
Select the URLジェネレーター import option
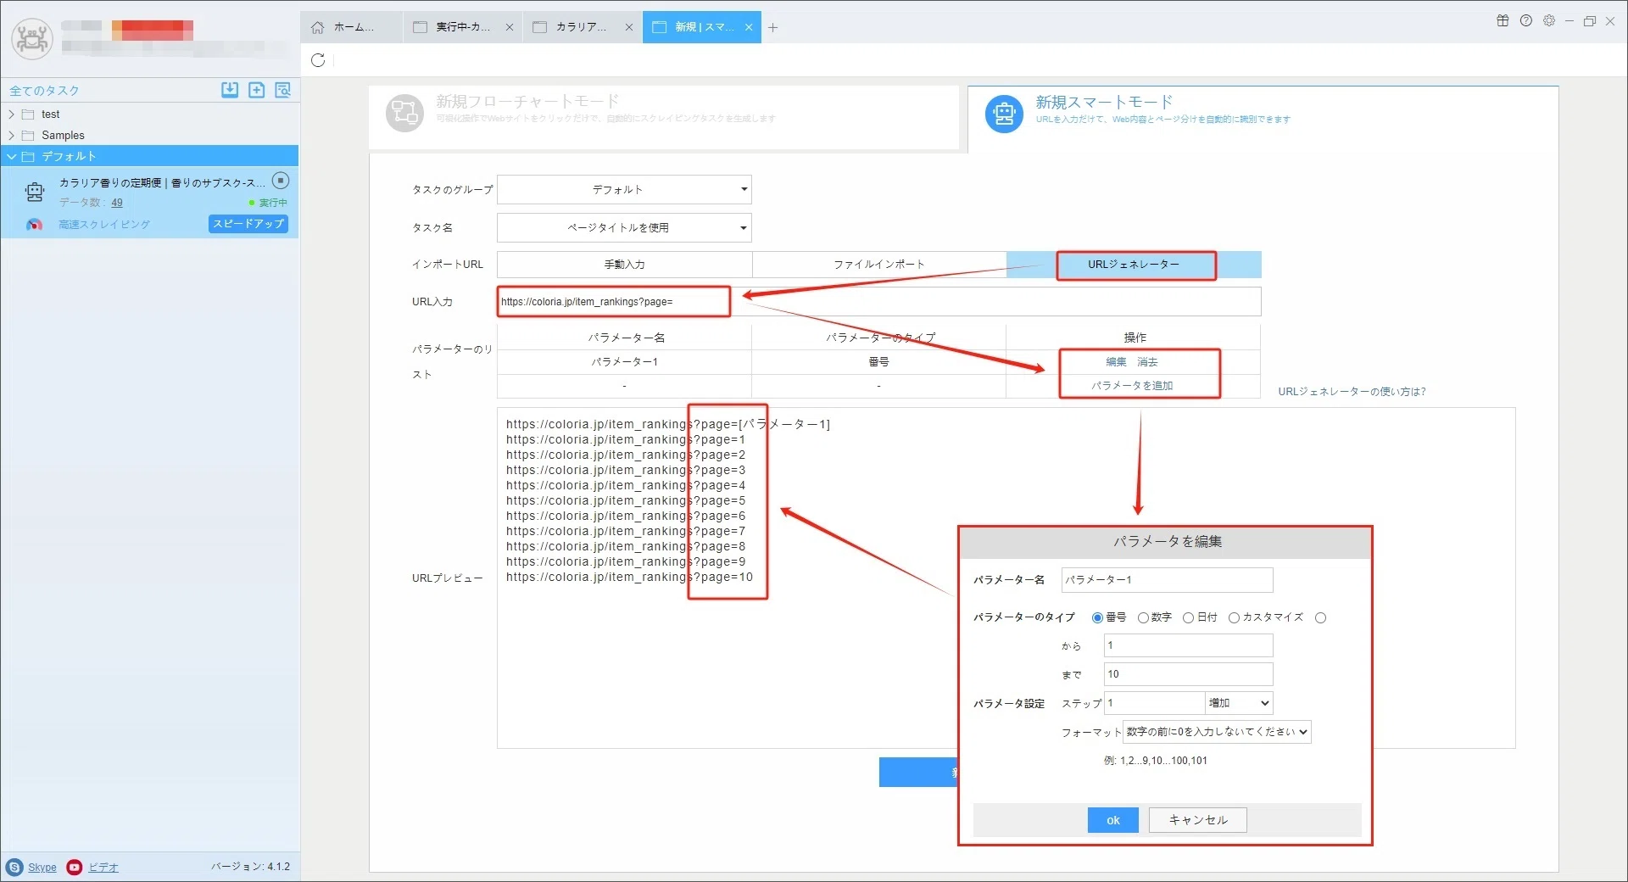click(1134, 265)
